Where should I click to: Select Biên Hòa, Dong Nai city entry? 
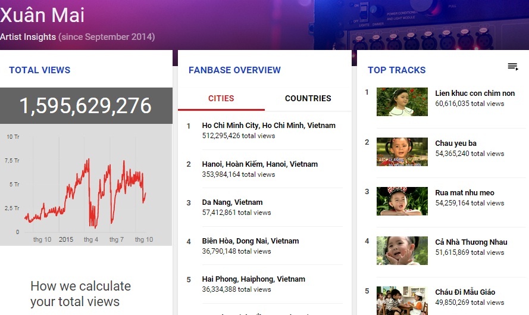point(250,241)
